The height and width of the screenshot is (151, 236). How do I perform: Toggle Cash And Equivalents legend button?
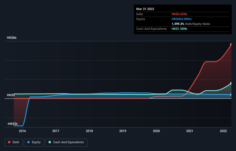[x=66, y=142]
